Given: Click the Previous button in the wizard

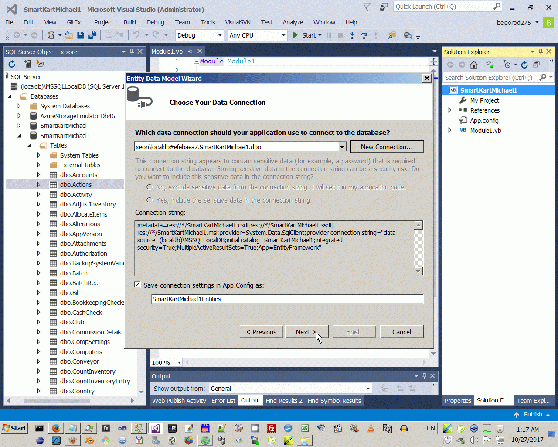Looking at the screenshot, I should pos(261,332).
